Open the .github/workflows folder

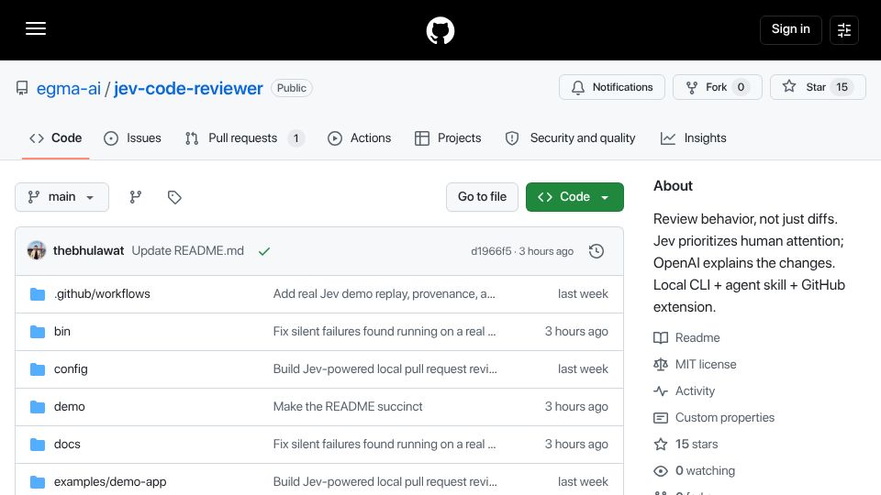point(102,294)
